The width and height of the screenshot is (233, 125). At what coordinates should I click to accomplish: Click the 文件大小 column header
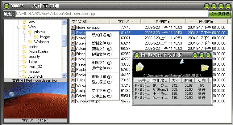point(125,22)
